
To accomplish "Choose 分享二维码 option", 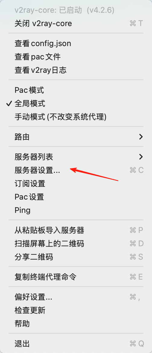I will tap(76, 257).
